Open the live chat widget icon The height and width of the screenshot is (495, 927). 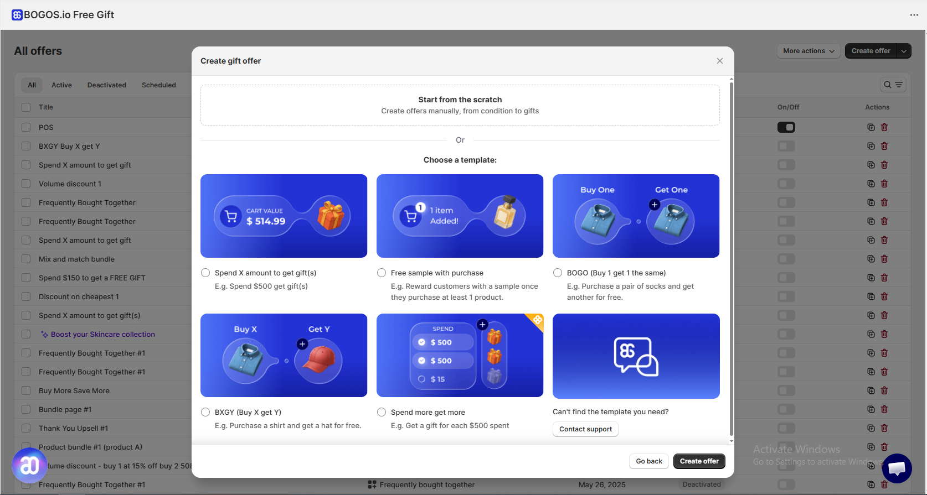pyautogui.click(x=897, y=468)
